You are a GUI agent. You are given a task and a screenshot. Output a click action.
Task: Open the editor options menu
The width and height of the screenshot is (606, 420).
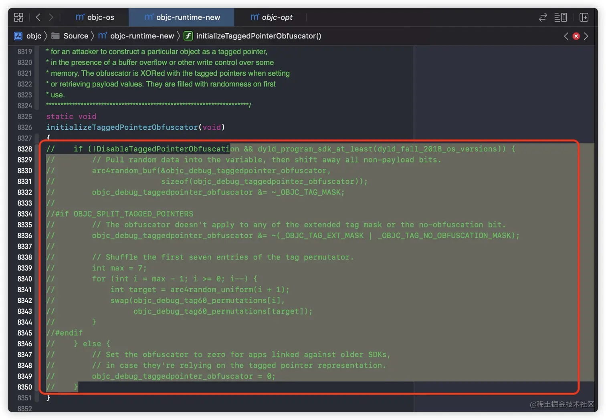point(560,17)
